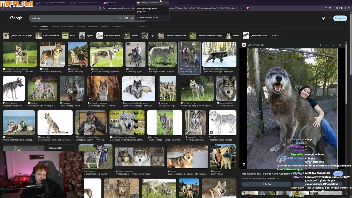Click the Paylaş share button
This screenshot has width=352, height=198.
(x=266, y=184)
